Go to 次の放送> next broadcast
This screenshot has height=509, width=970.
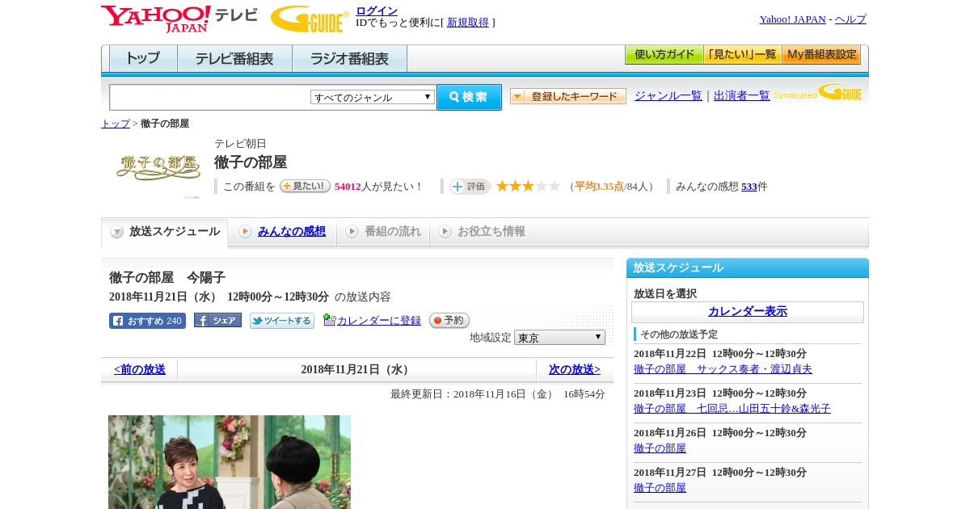tap(575, 369)
